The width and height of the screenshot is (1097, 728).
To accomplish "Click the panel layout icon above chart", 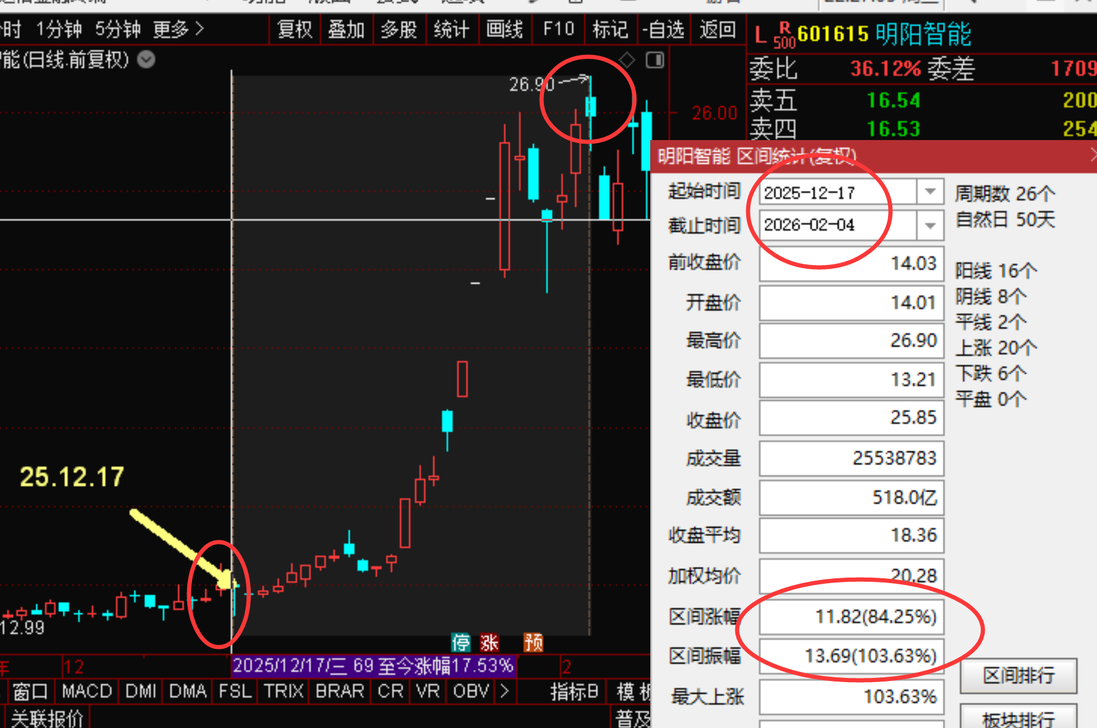I will 655,60.
